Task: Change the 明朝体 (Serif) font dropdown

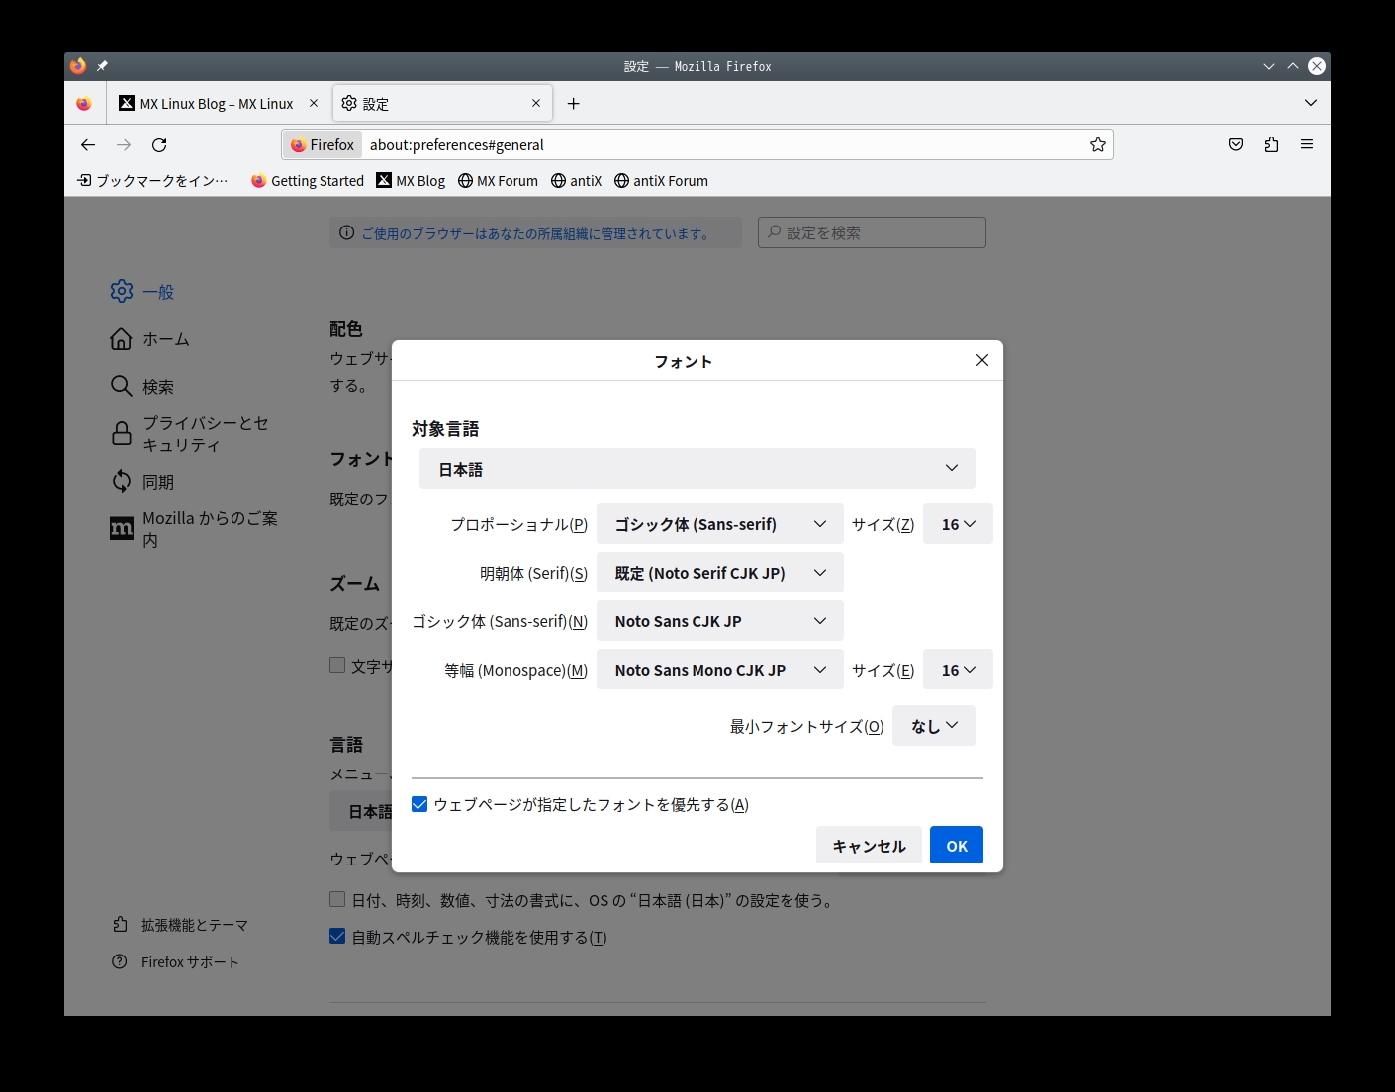Action: tap(719, 572)
